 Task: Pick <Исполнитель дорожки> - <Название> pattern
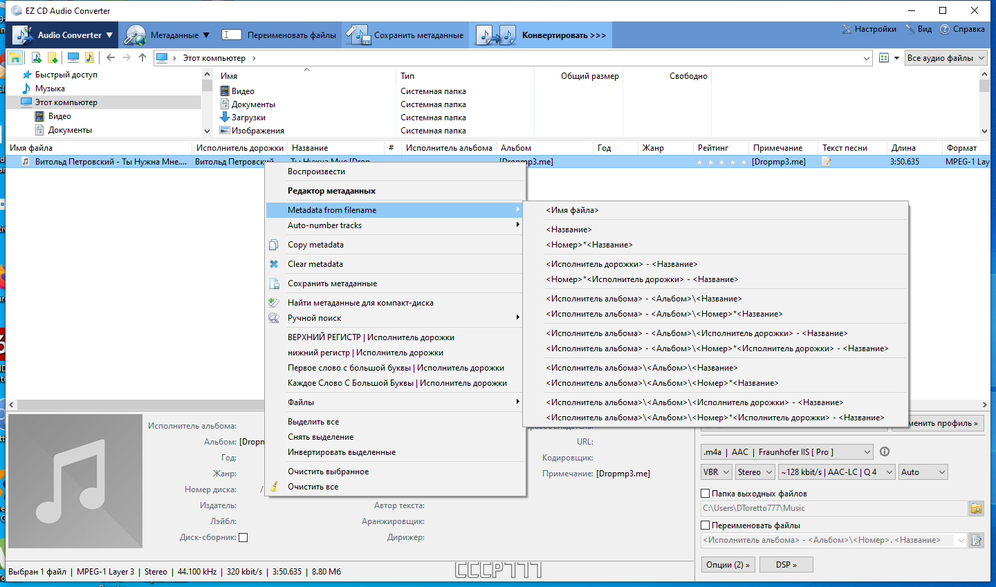pos(715,264)
